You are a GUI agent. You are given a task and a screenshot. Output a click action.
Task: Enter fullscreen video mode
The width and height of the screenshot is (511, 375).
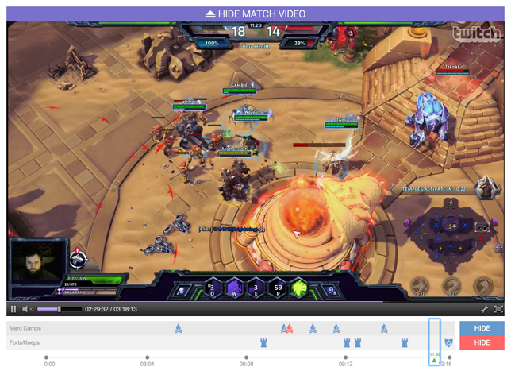pyautogui.click(x=498, y=309)
